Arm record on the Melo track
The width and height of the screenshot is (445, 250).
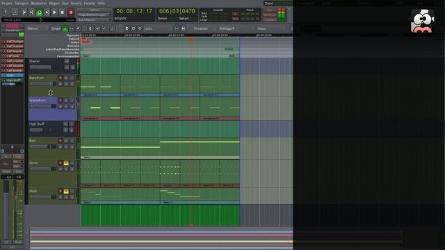click(60, 192)
